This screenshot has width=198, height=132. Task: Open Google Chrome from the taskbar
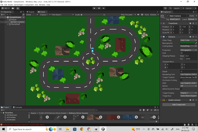82,129
